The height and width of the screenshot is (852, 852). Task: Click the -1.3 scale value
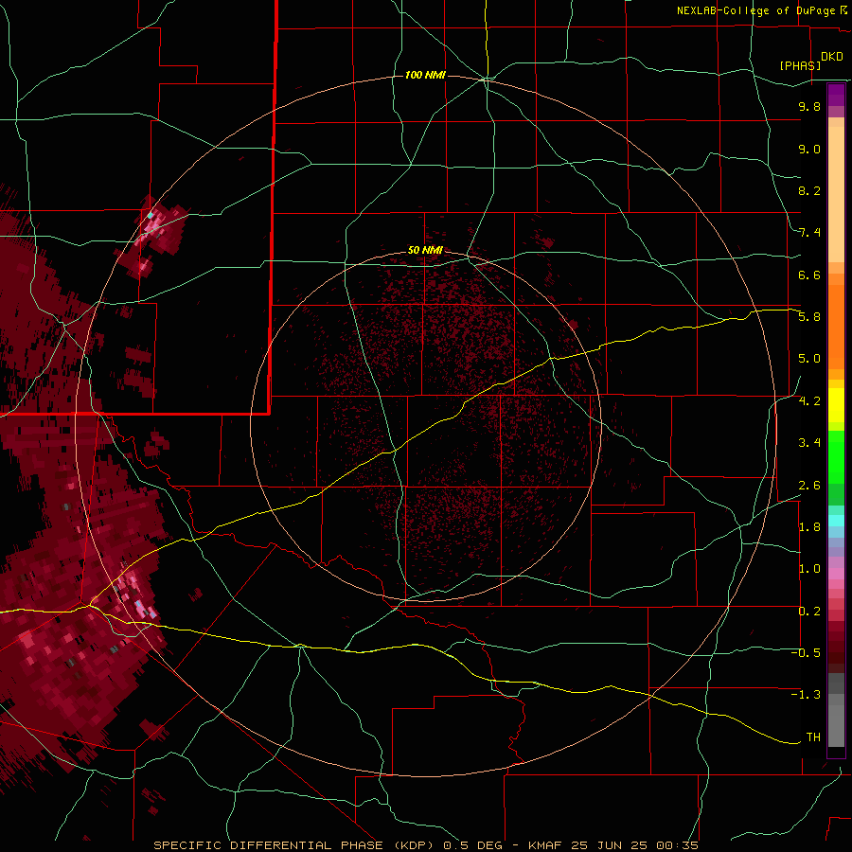pos(806,695)
